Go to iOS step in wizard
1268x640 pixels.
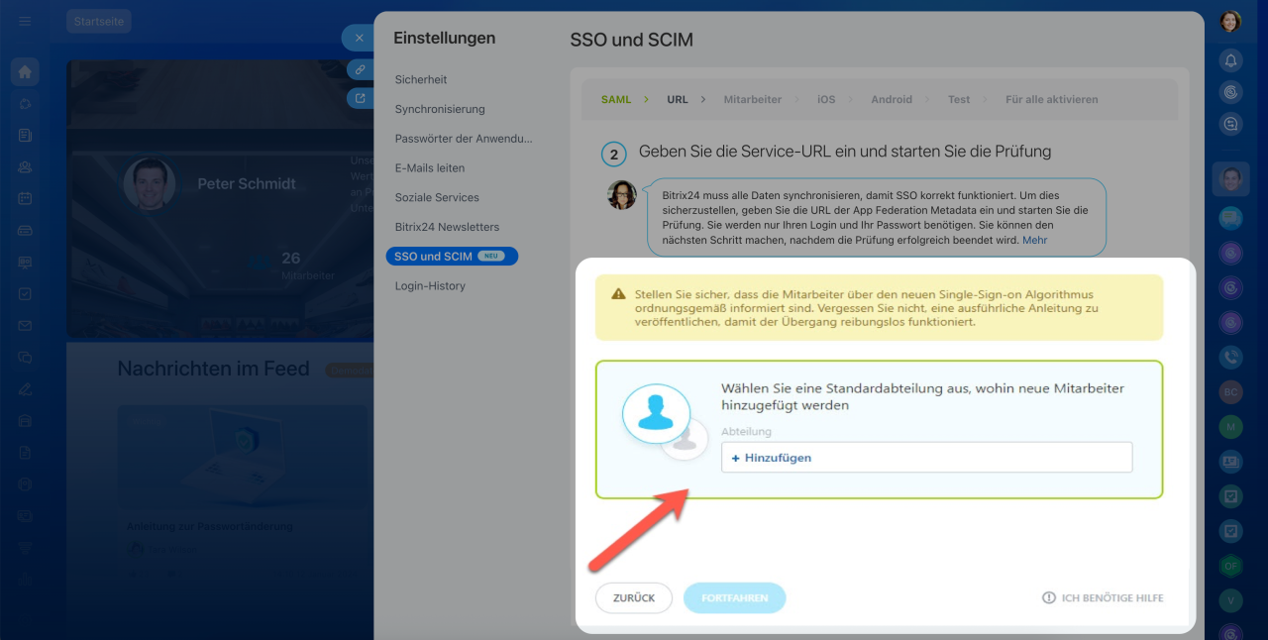(x=826, y=99)
